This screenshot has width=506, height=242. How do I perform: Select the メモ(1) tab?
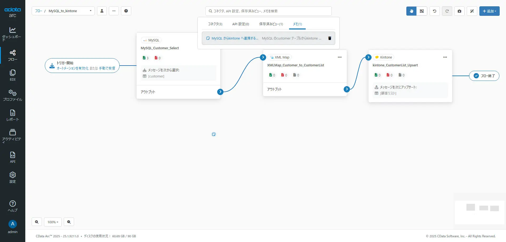point(297,24)
